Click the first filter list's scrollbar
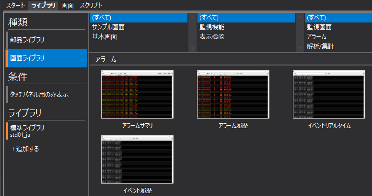Viewport: 372px width, 196px height. coord(192,33)
